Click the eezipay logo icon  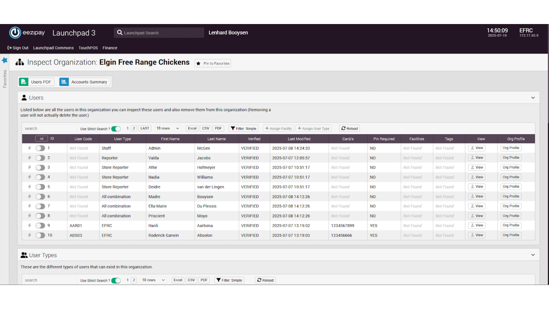tap(15, 33)
